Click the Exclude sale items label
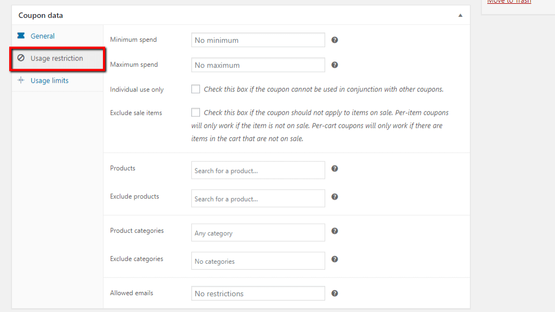Image resolution: width=555 pixels, height=312 pixels. point(136,113)
